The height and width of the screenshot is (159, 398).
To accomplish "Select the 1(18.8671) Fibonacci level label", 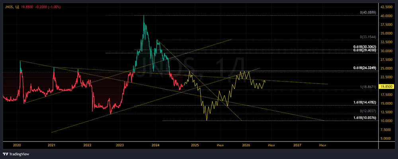I will pyautogui.click(x=368, y=87).
